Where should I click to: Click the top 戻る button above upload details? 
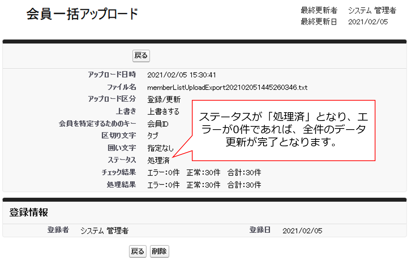(x=141, y=56)
